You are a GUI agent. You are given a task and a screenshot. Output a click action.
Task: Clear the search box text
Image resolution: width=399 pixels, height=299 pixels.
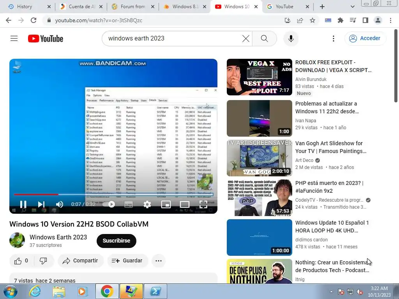pyautogui.click(x=246, y=39)
